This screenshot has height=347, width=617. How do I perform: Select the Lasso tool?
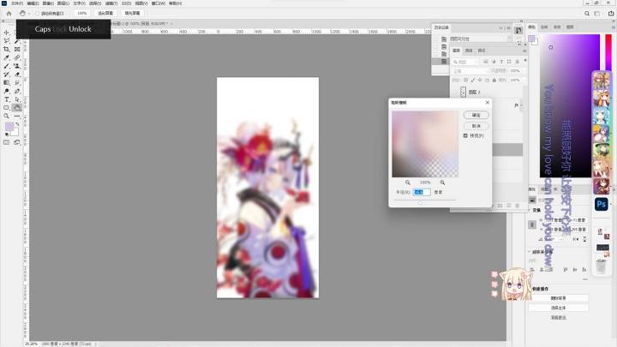click(x=7, y=41)
